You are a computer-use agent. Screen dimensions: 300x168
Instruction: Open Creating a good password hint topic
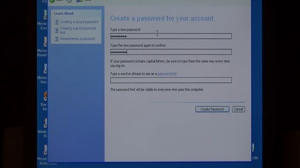(78, 30)
